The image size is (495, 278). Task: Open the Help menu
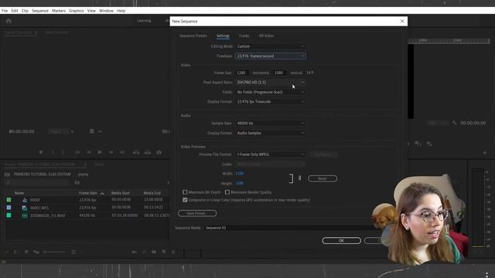121,11
